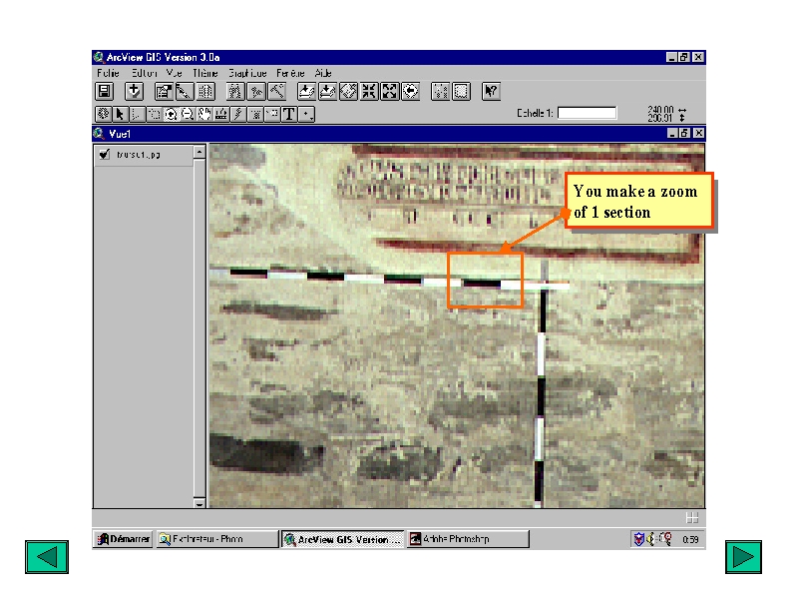Click the outward-arrows Zoom Out button
Screen dimensions: 798x599
point(390,92)
